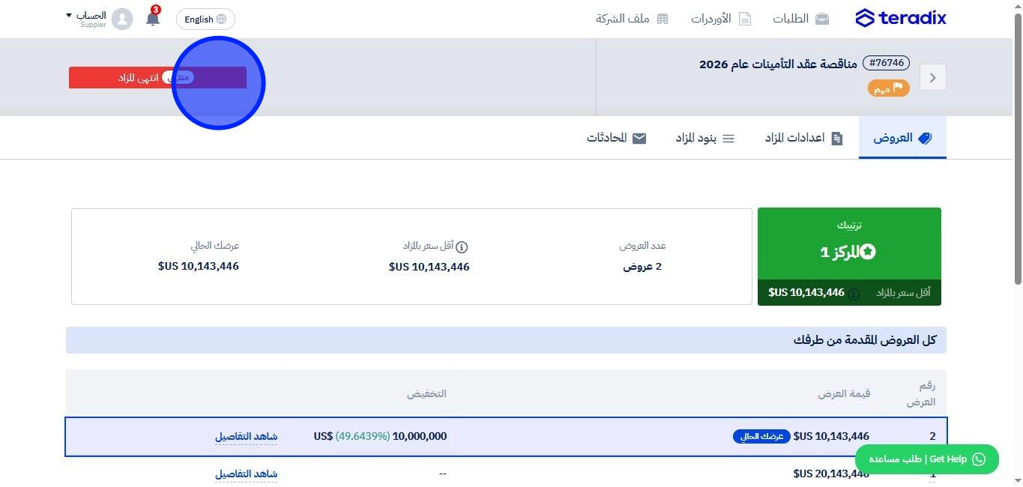Open the notifications bell icon
Image resolution: width=1023 pixels, height=487 pixels.
pyautogui.click(x=153, y=18)
